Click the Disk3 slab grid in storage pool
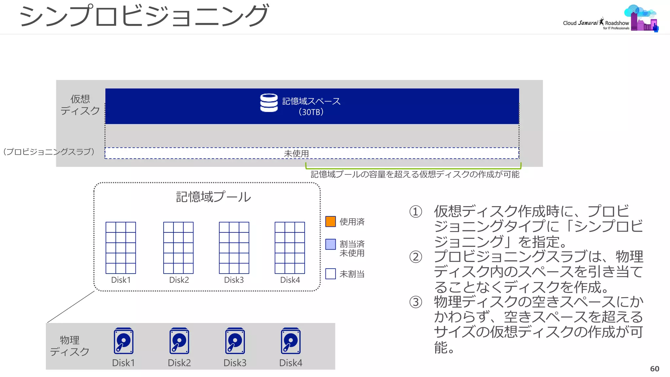Viewport: 670px width, 377px height. tap(234, 248)
